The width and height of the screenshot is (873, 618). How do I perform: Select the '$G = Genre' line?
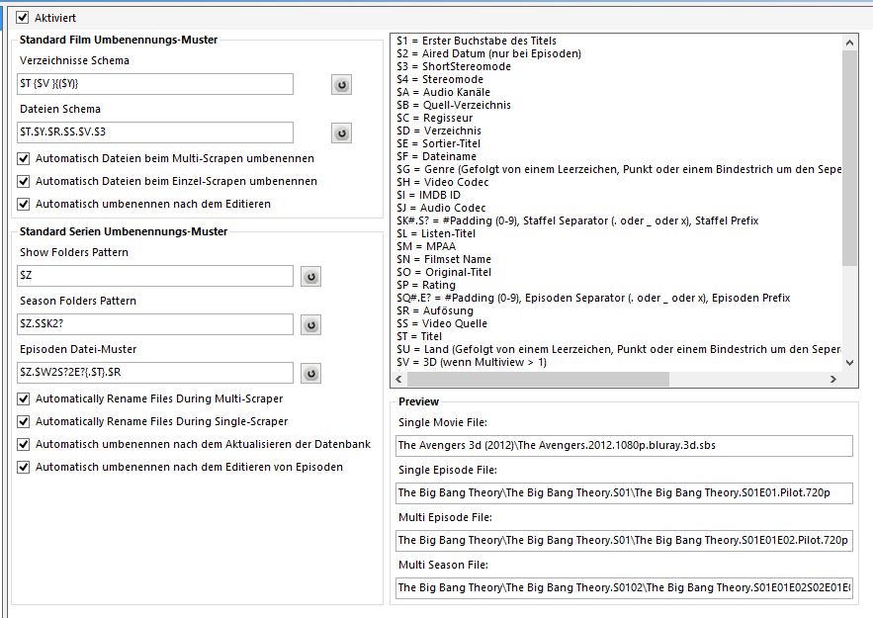pos(619,169)
